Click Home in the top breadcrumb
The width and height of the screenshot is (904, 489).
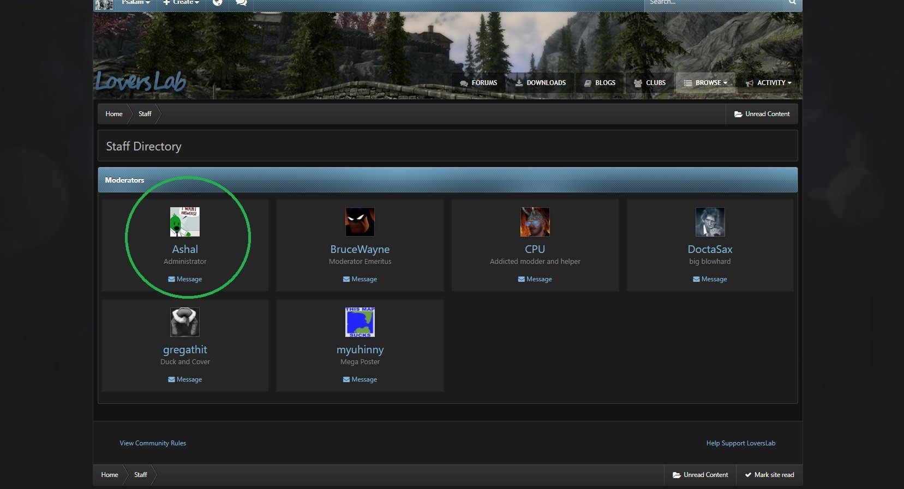point(114,114)
